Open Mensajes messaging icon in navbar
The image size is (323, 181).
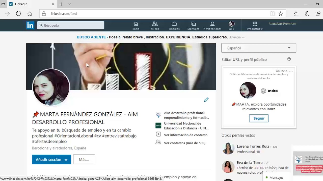[193, 26]
